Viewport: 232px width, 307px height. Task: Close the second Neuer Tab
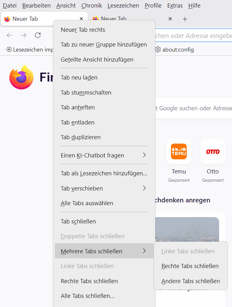pos(170,19)
